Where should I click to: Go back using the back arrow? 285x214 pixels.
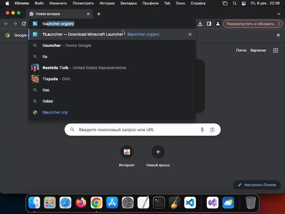click(x=6, y=24)
